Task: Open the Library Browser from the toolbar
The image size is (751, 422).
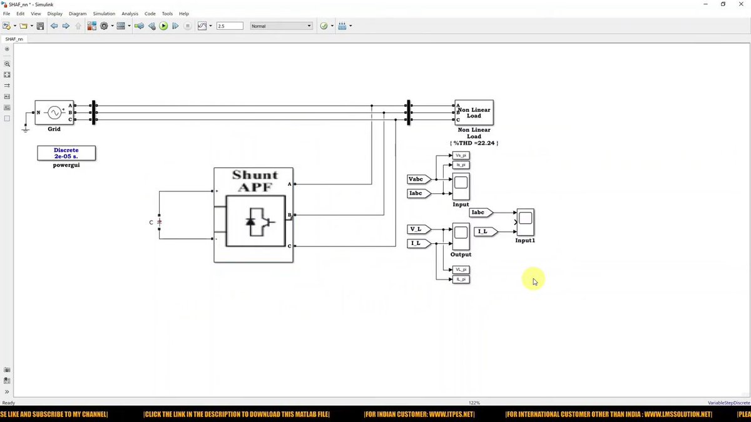Action: pyautogui.click(x=91, y=26)
